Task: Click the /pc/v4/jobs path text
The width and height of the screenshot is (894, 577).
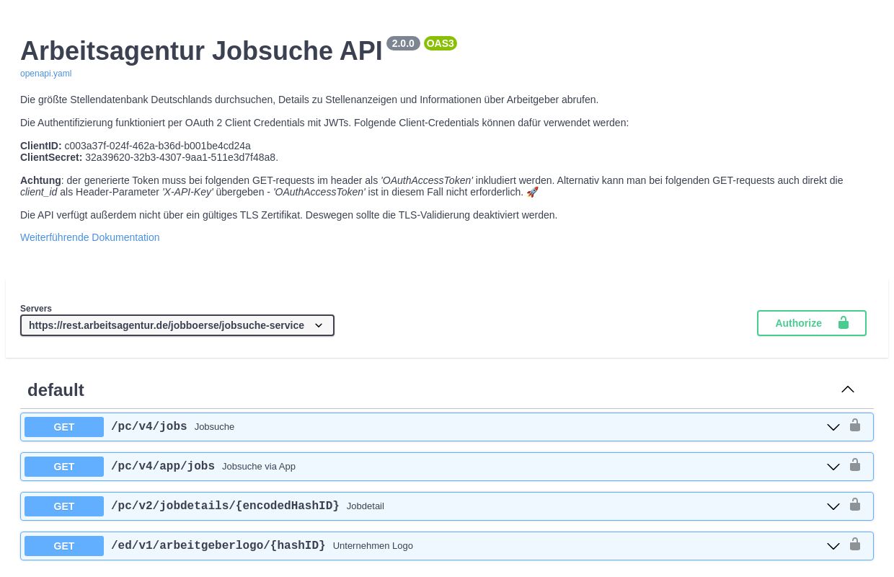Action: [x=149, y=426]
